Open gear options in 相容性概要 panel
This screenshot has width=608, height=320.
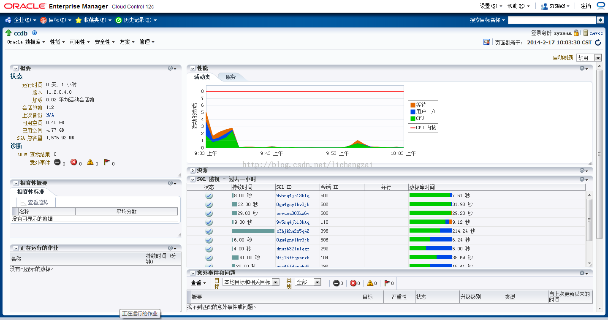172,183
